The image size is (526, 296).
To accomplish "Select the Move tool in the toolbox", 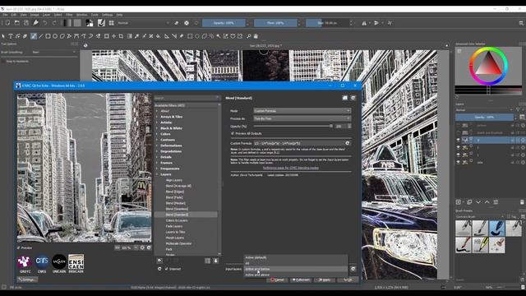I will click(x=113, y=36).
